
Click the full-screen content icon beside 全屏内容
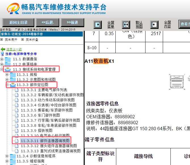coord(154,25)
